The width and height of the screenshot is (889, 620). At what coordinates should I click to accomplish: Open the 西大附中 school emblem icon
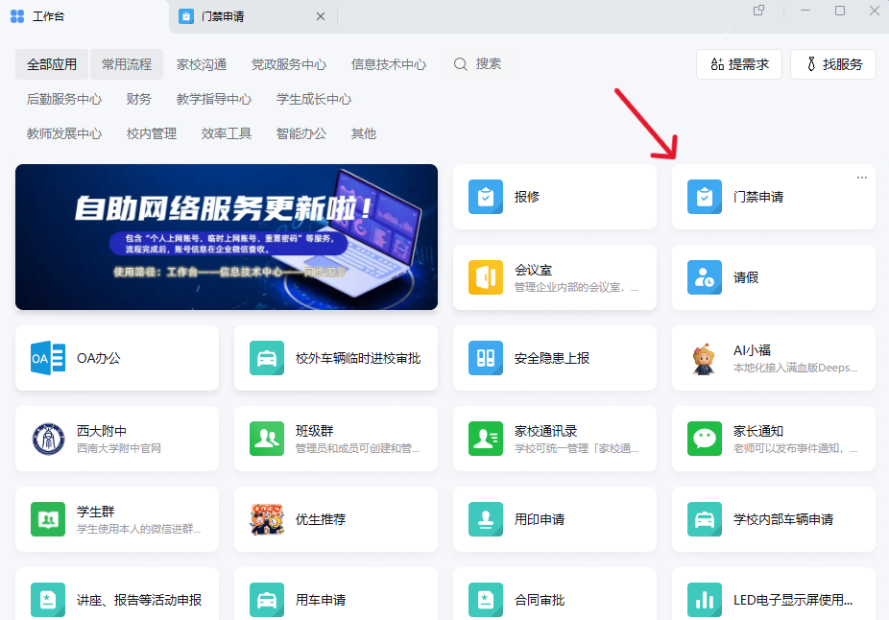[x=48, y=439]
